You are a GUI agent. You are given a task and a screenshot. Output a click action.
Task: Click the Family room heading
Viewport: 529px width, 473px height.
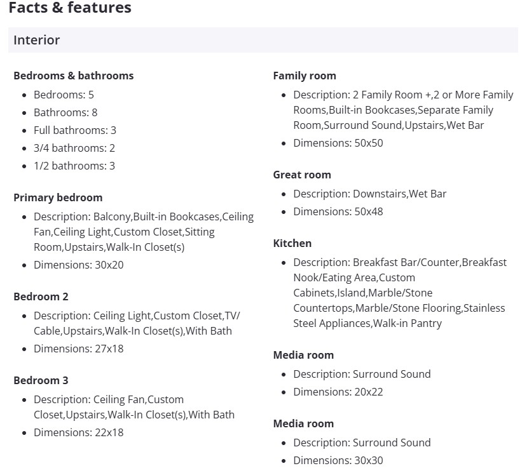pyautogui.click(x=305, y=76)
